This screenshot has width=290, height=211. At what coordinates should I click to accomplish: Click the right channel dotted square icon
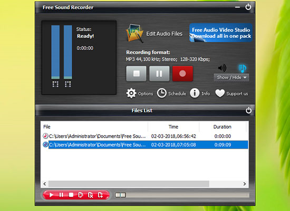point(67,84)
